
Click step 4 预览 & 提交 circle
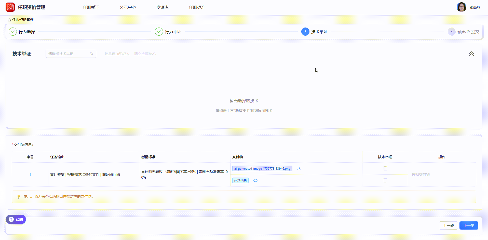[451, 32]
